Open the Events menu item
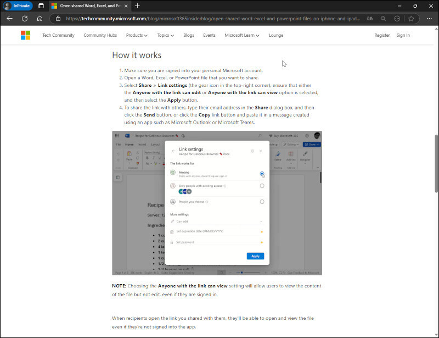This screenshot has height=338, width=439. click(x=210, y=35)
